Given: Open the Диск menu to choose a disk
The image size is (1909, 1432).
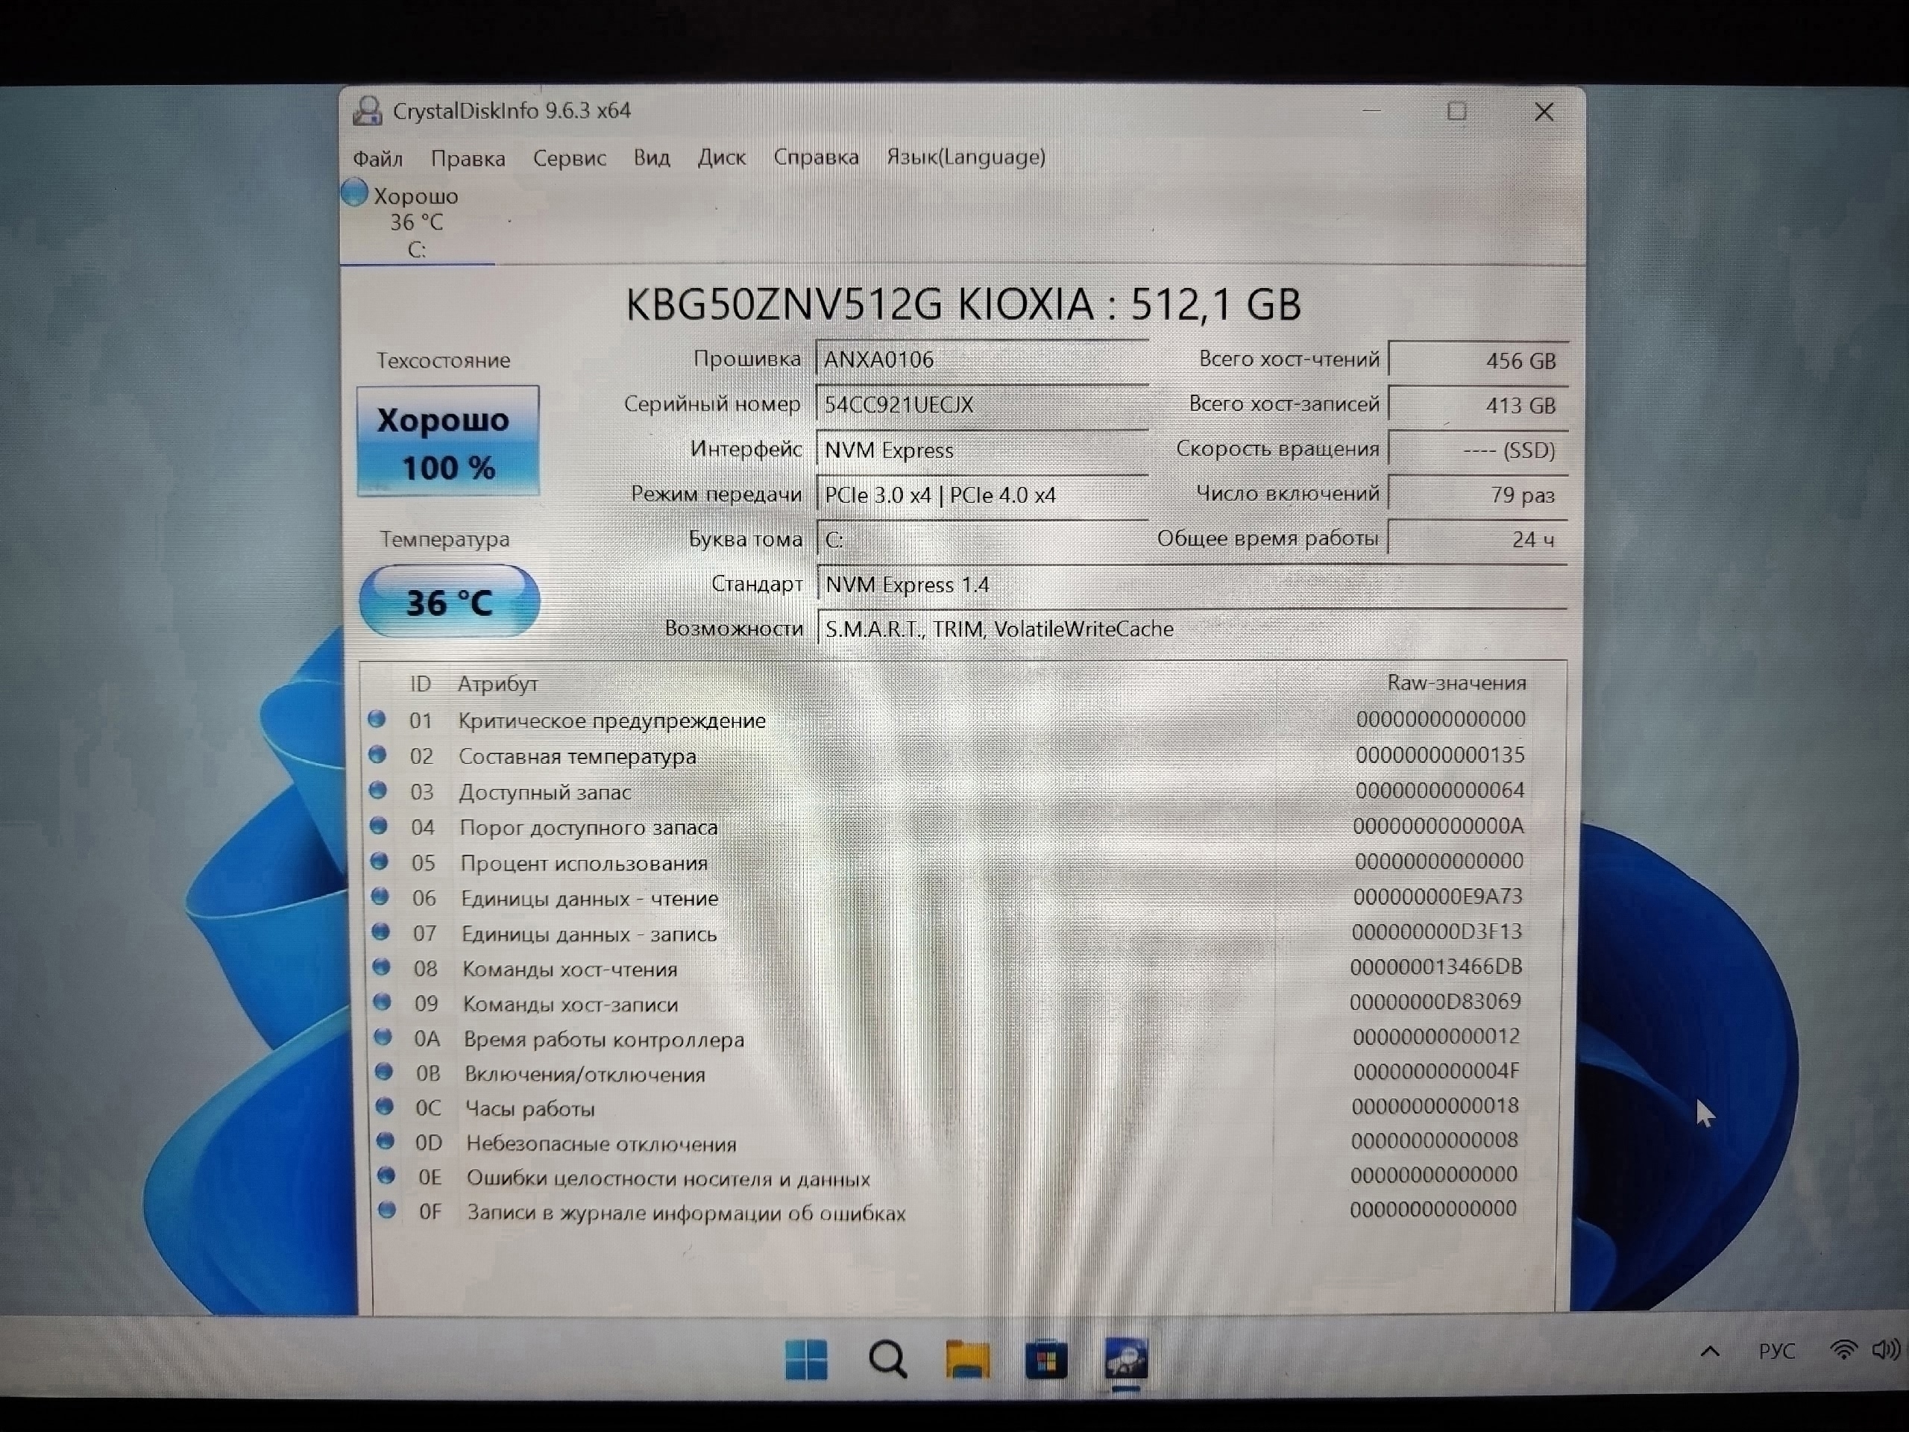Looking at the screenshot, I should point(722,157).
